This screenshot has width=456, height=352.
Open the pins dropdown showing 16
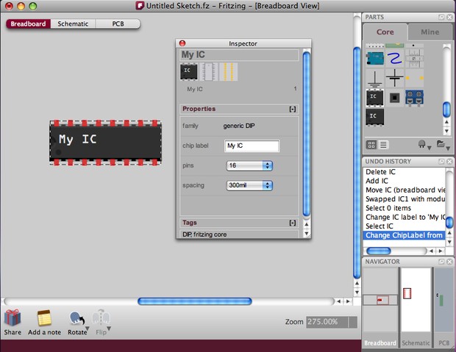[x=249, y=165]
